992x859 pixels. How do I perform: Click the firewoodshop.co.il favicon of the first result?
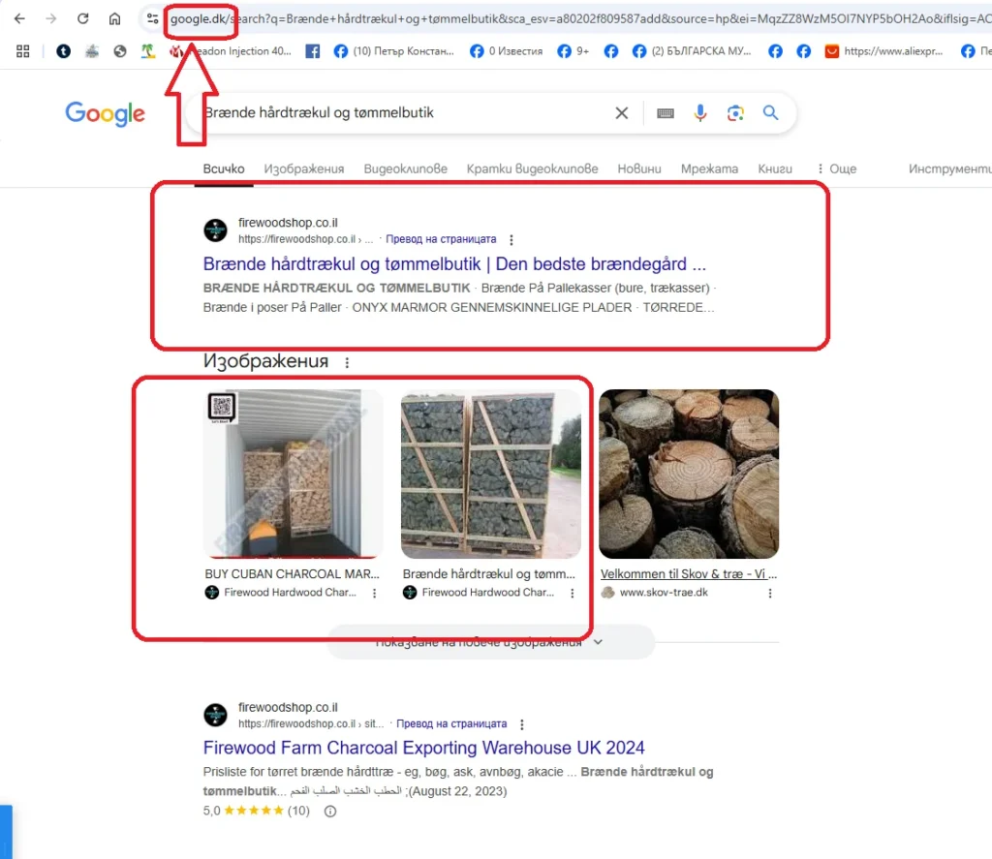tap(216, 230)
